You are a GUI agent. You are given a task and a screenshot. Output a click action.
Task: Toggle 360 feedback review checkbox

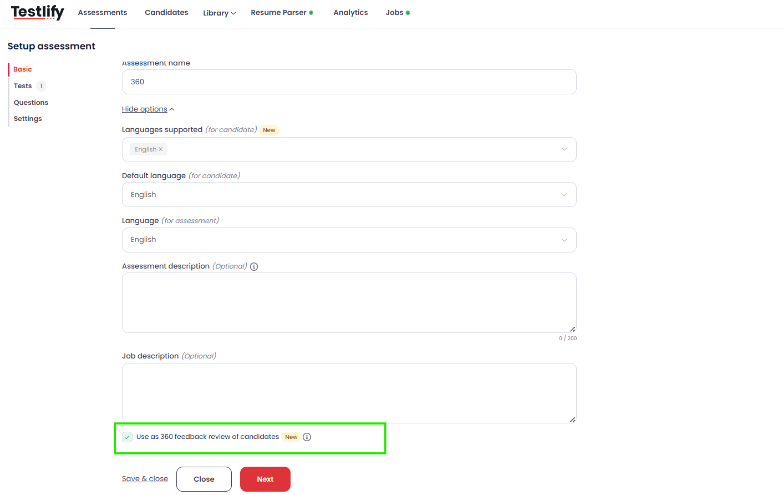pos(128,437)
